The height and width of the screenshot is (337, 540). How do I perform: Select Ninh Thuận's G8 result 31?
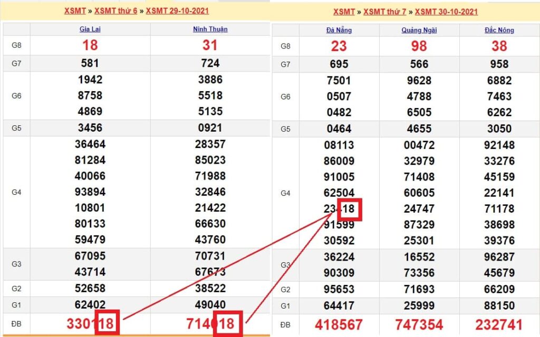[x=210, y=45]
